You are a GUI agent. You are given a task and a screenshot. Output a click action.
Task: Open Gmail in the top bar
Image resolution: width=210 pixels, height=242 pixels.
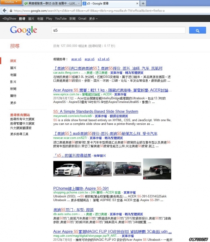coord(82,19)
